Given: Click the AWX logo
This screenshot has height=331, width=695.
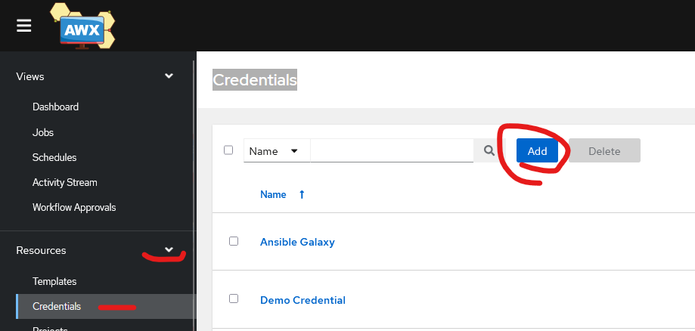Looking at the screenshot, I should tap(83, 26).
